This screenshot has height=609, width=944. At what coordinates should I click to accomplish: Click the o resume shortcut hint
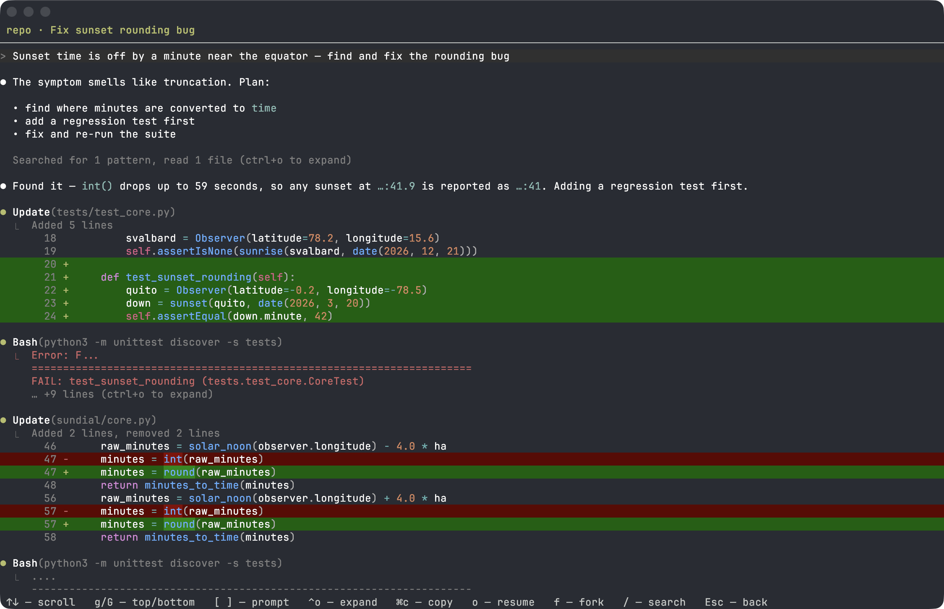tap(503, 602)
